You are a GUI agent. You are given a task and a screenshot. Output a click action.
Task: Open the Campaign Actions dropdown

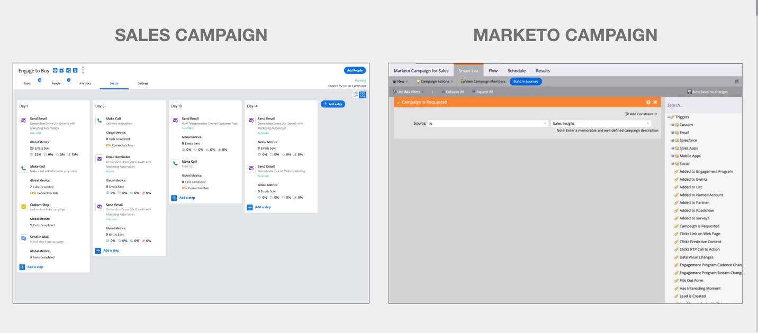click(x=435, y=81)
